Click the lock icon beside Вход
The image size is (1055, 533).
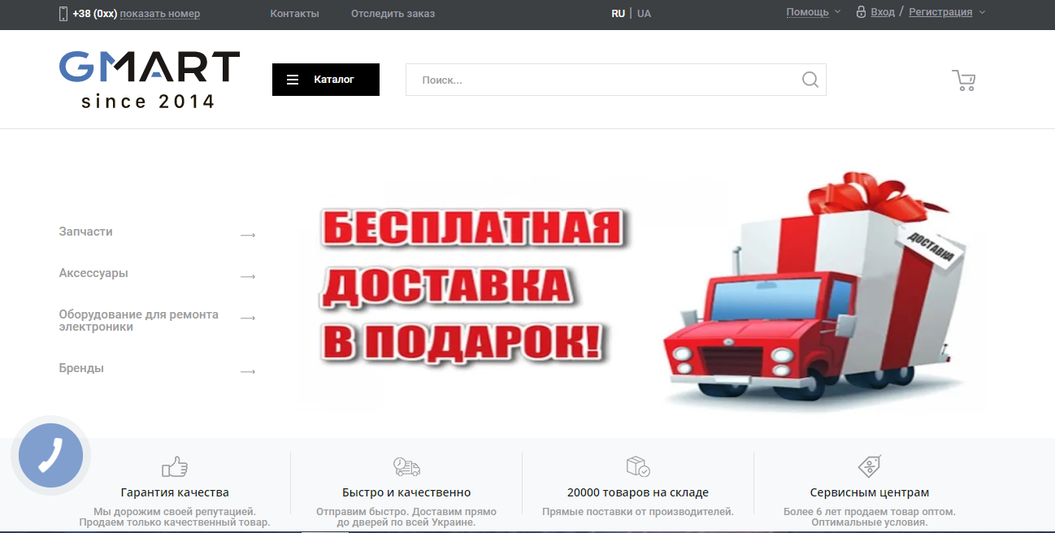(x=861, y=12)
